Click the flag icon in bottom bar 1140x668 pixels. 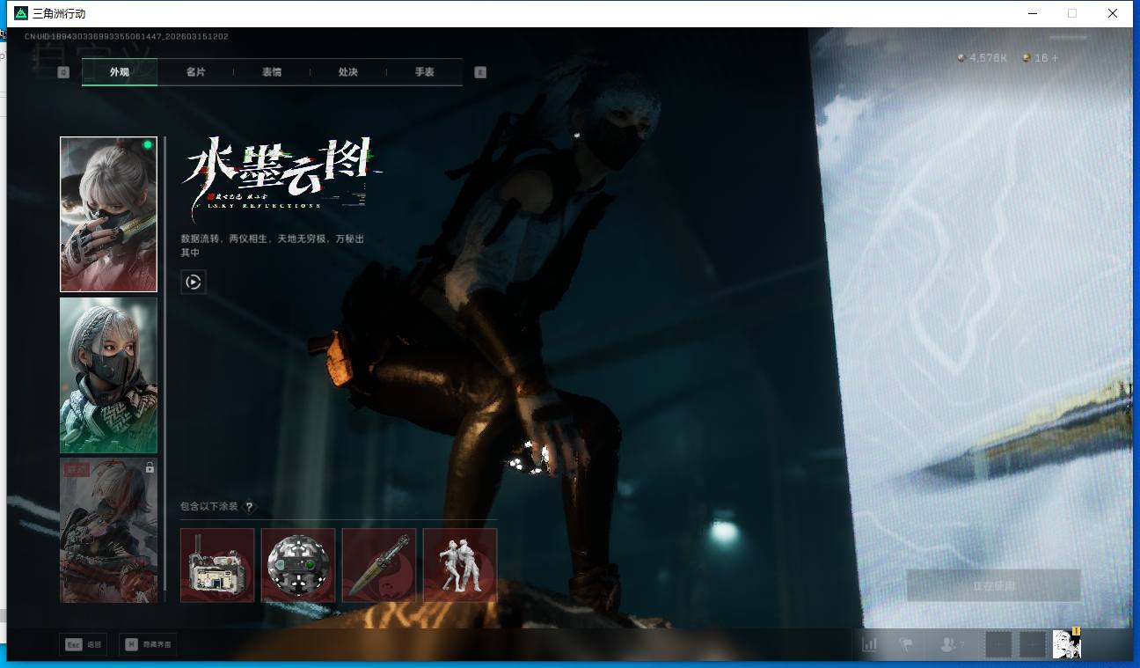(907, 644)
